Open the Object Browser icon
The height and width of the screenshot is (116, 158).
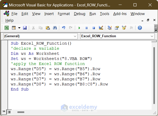124,28
